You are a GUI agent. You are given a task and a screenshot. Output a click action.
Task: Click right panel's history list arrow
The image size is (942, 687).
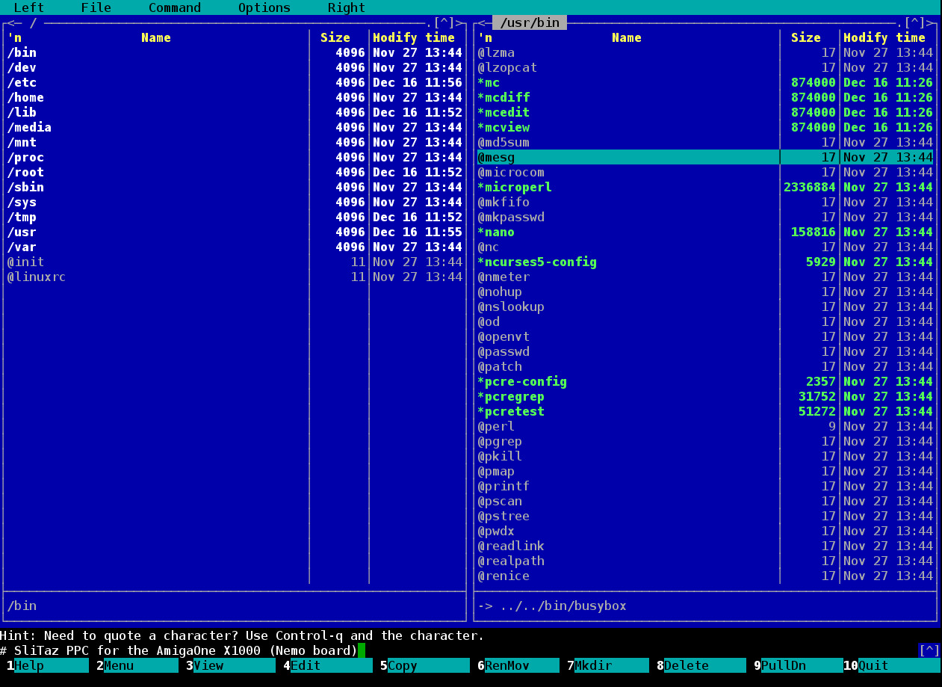coord(914,22)
